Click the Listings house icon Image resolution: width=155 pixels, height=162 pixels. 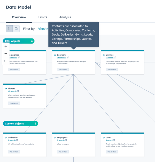pyautogui.click(x=104, y=55)
